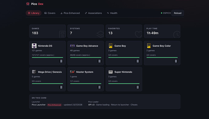Viewport: 209px width, 119px height.
Task: Click the Game Boy Advance title
Action: [x=87, y=46]
